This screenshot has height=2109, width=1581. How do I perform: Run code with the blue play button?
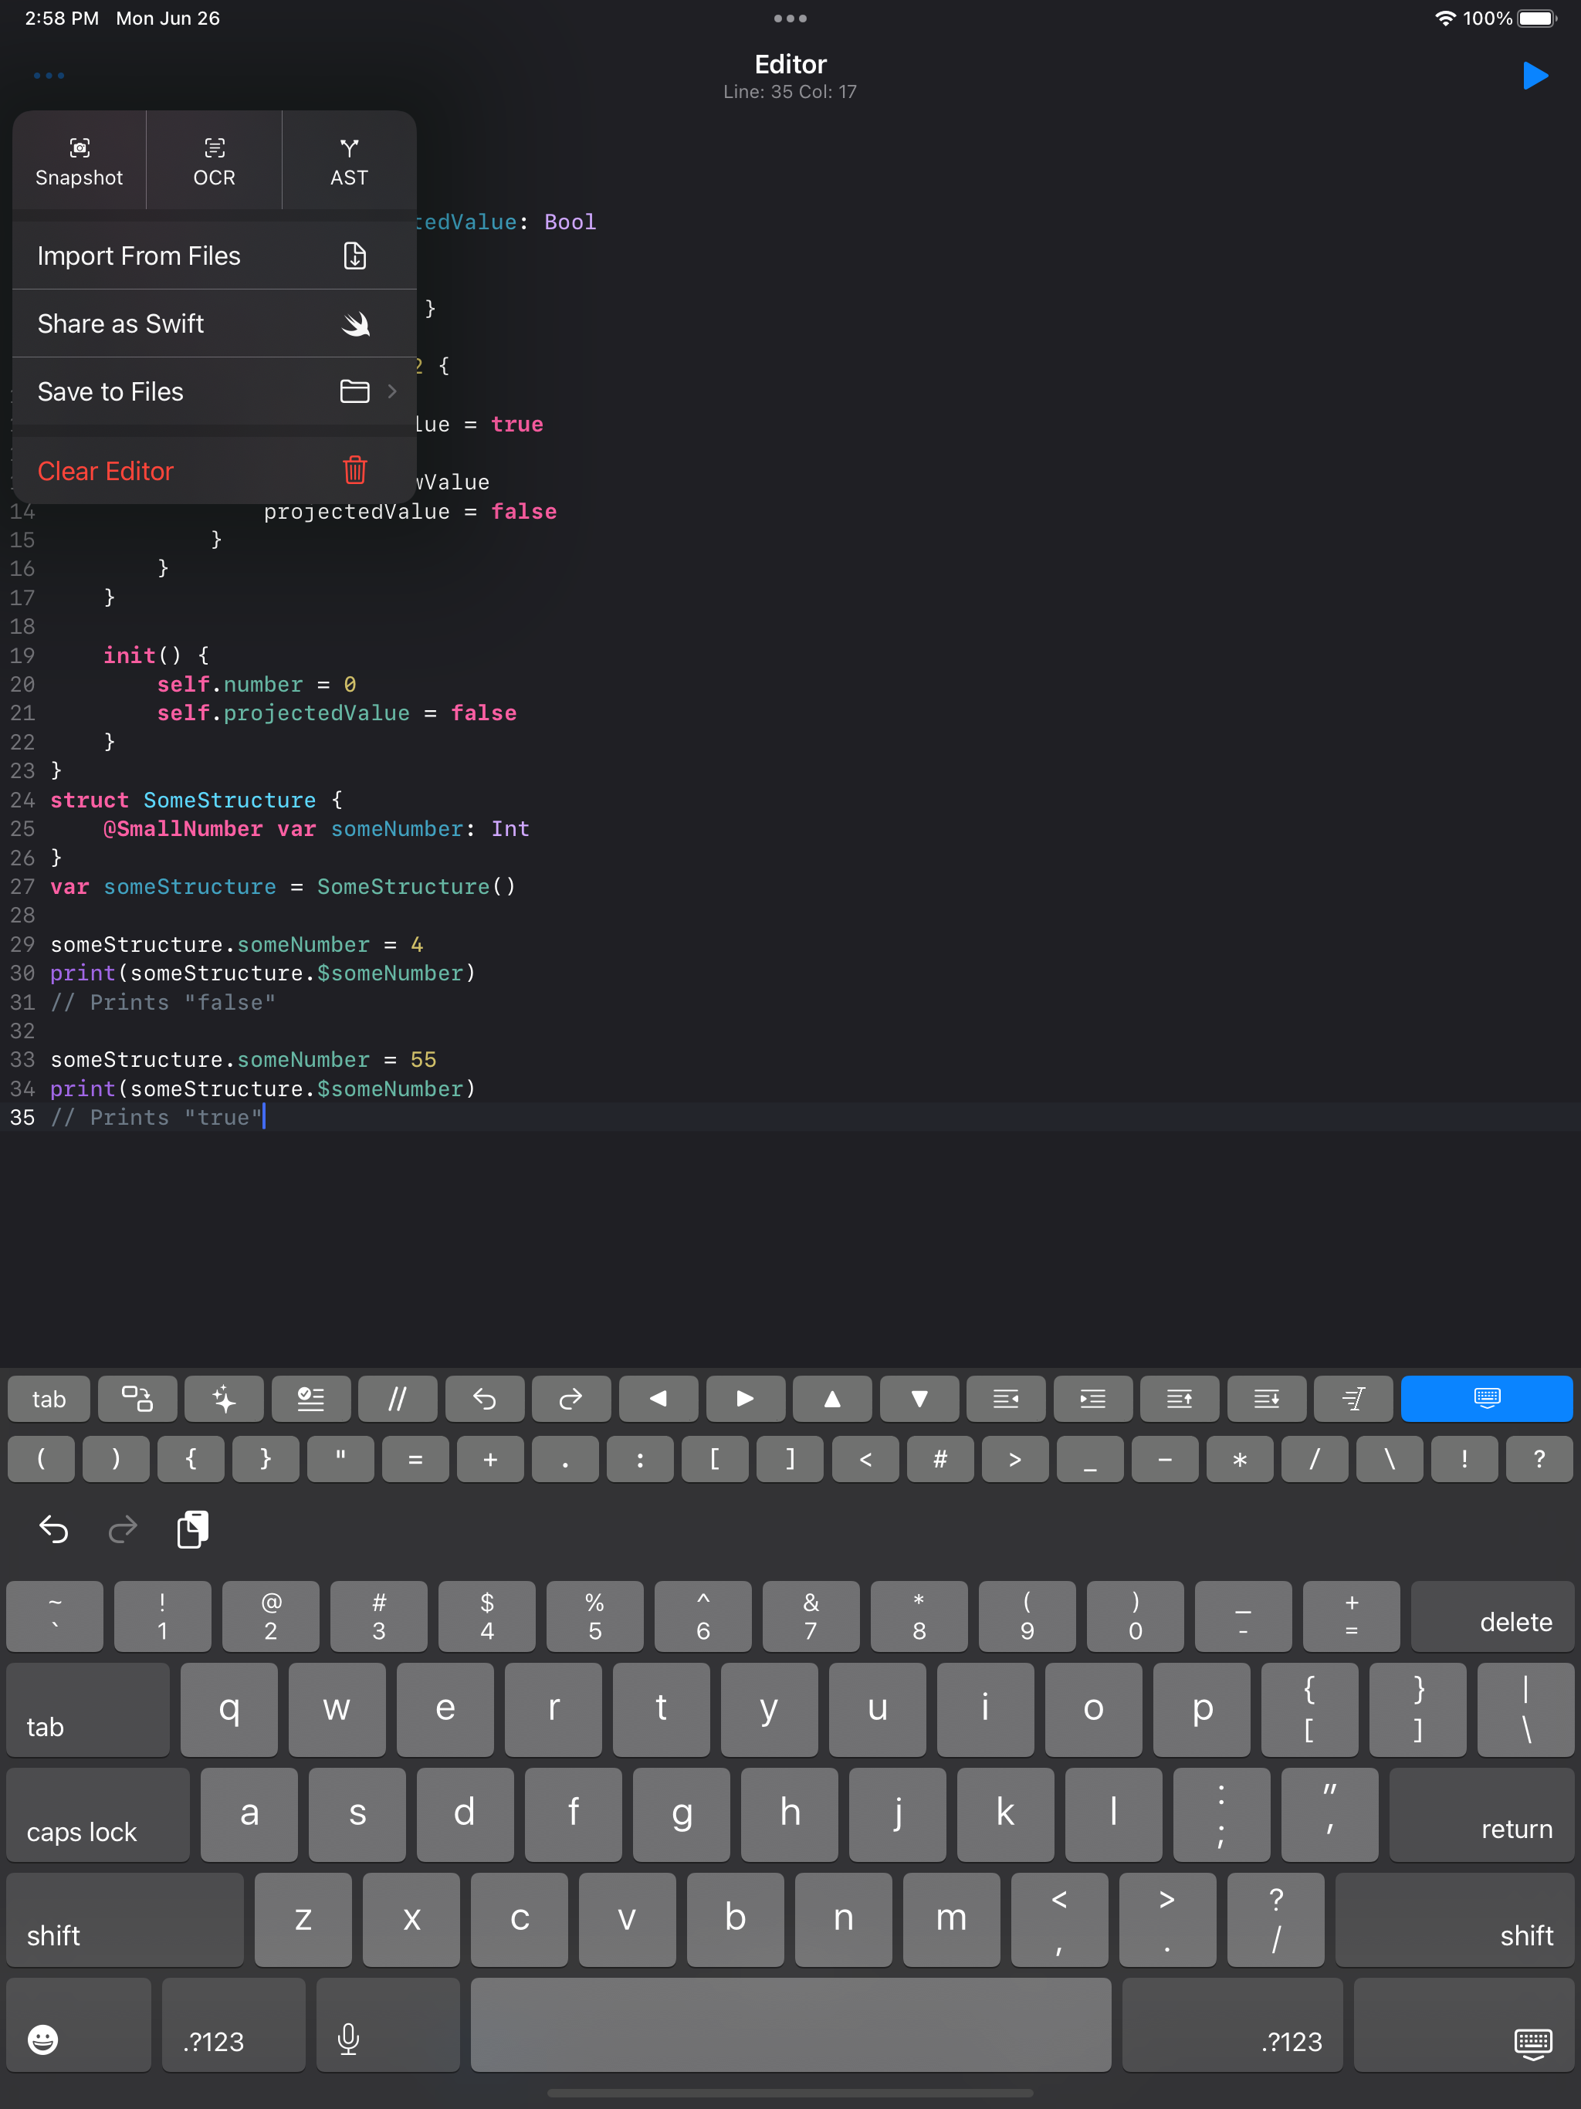(1535, 76)
